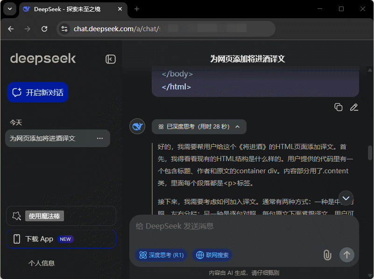Click the 下载 App download button
This screenshot has width=374, height=279.
pos(61,239)
